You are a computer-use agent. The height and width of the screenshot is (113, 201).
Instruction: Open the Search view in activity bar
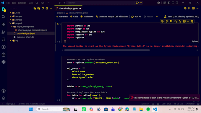pyautogui.click(x=4, y=17)
